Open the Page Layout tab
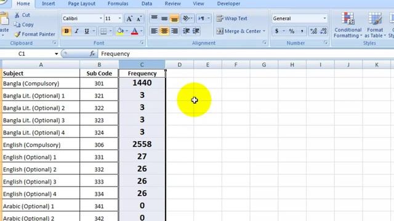The width and height of the screenshot is (394, 221). (x=82, y=4)
